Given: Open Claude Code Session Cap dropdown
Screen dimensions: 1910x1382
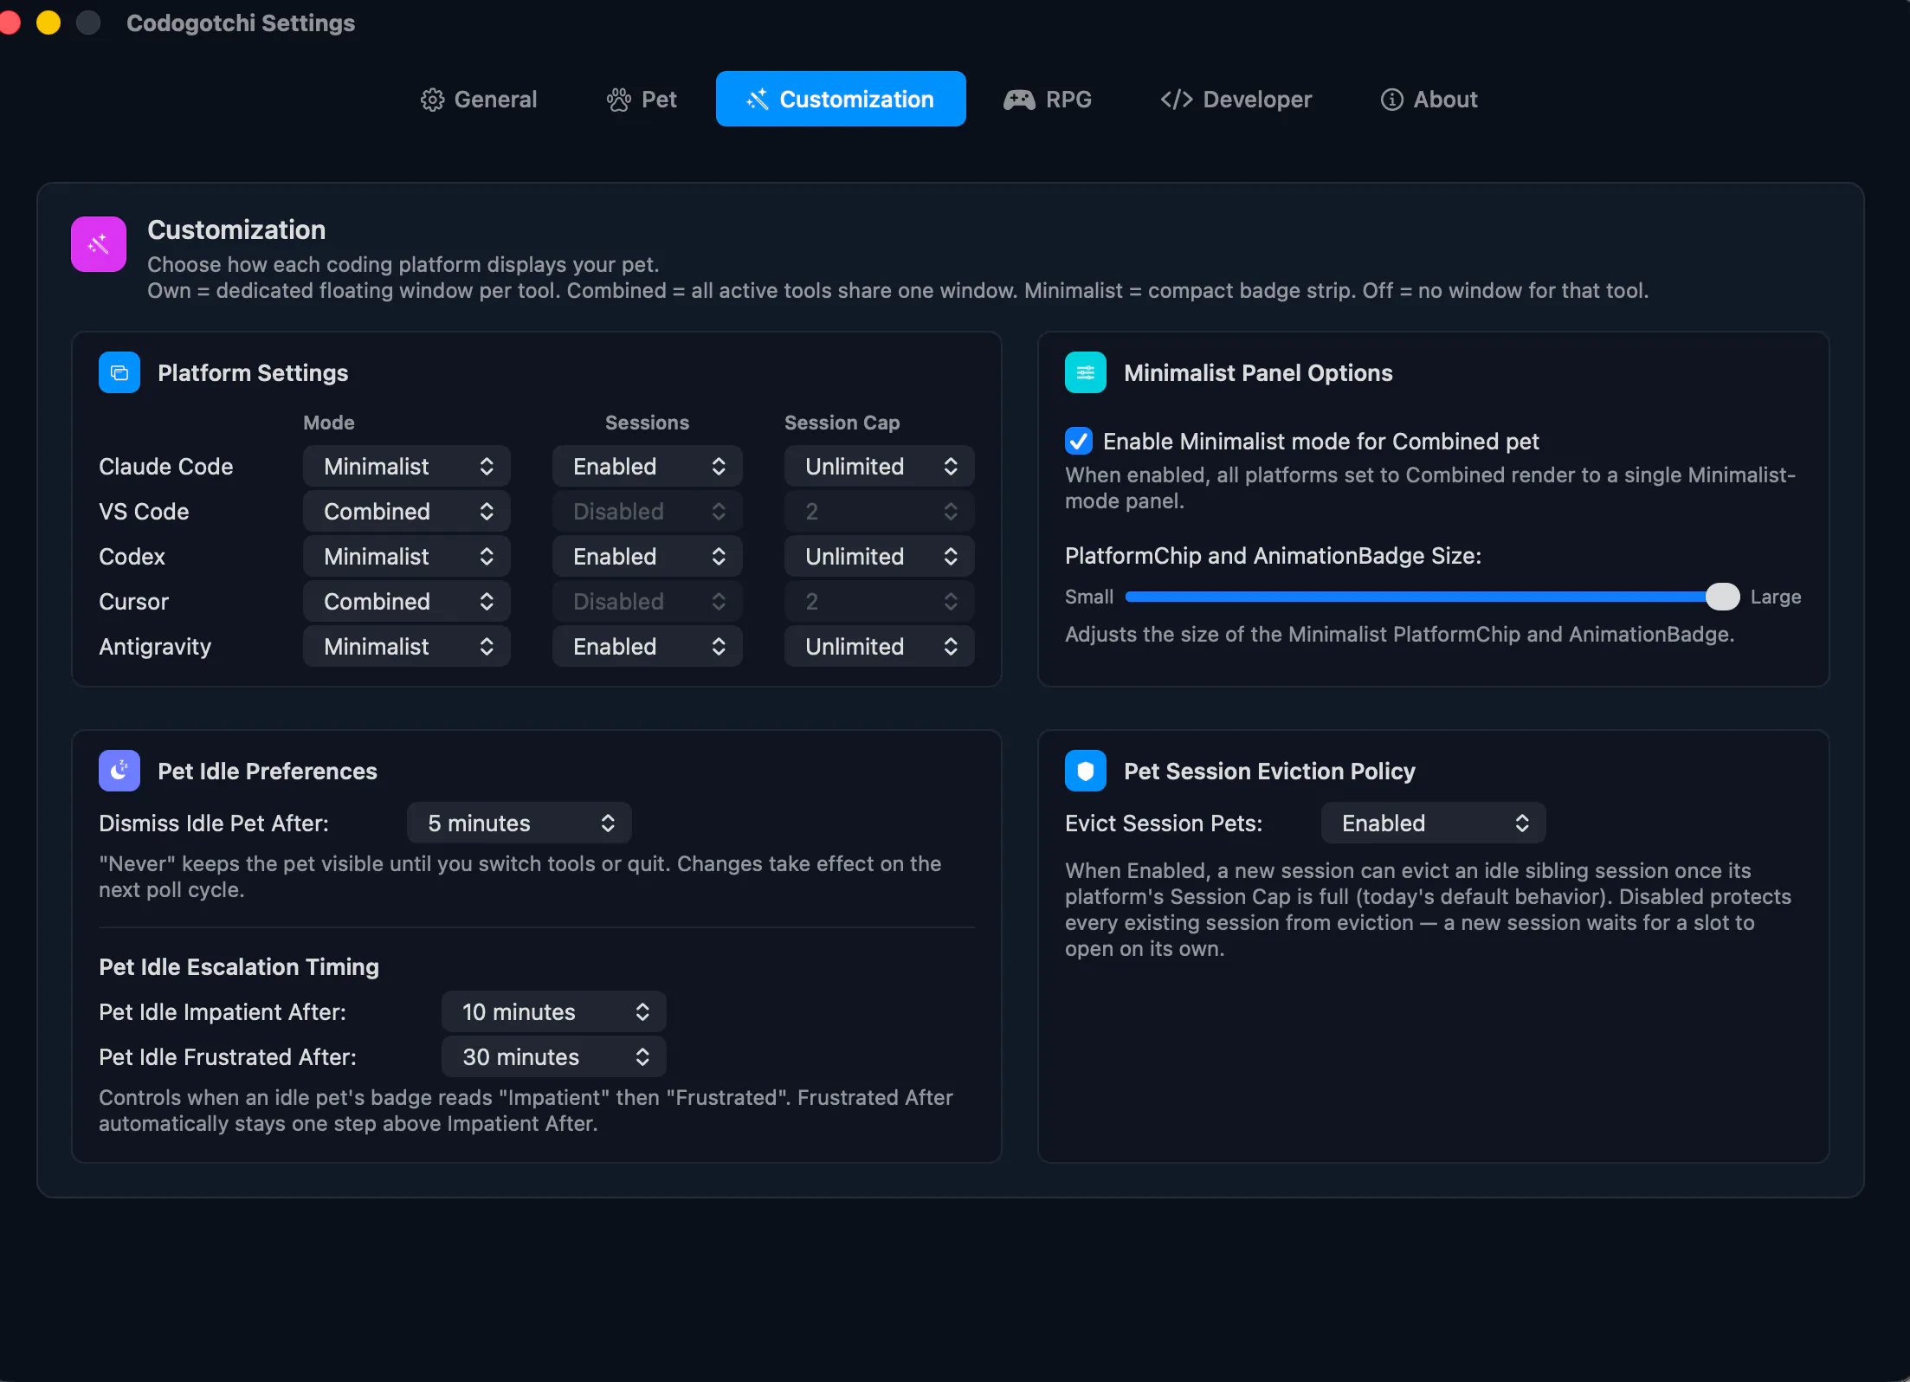Looking at the screenshot, I should pos(880,467).
